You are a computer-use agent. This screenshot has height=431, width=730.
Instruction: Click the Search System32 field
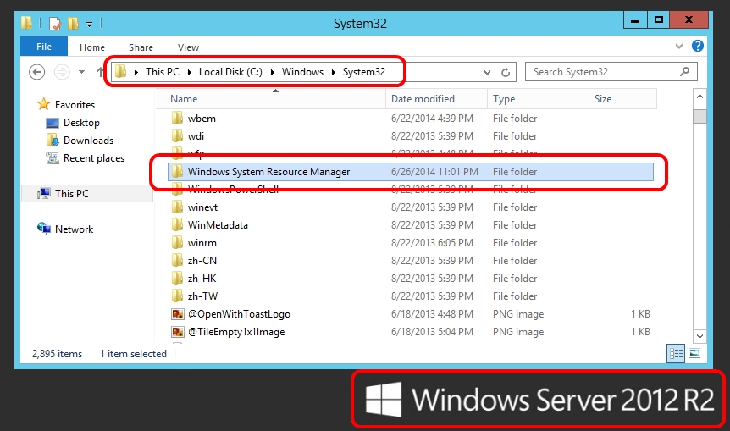(611, 72)
